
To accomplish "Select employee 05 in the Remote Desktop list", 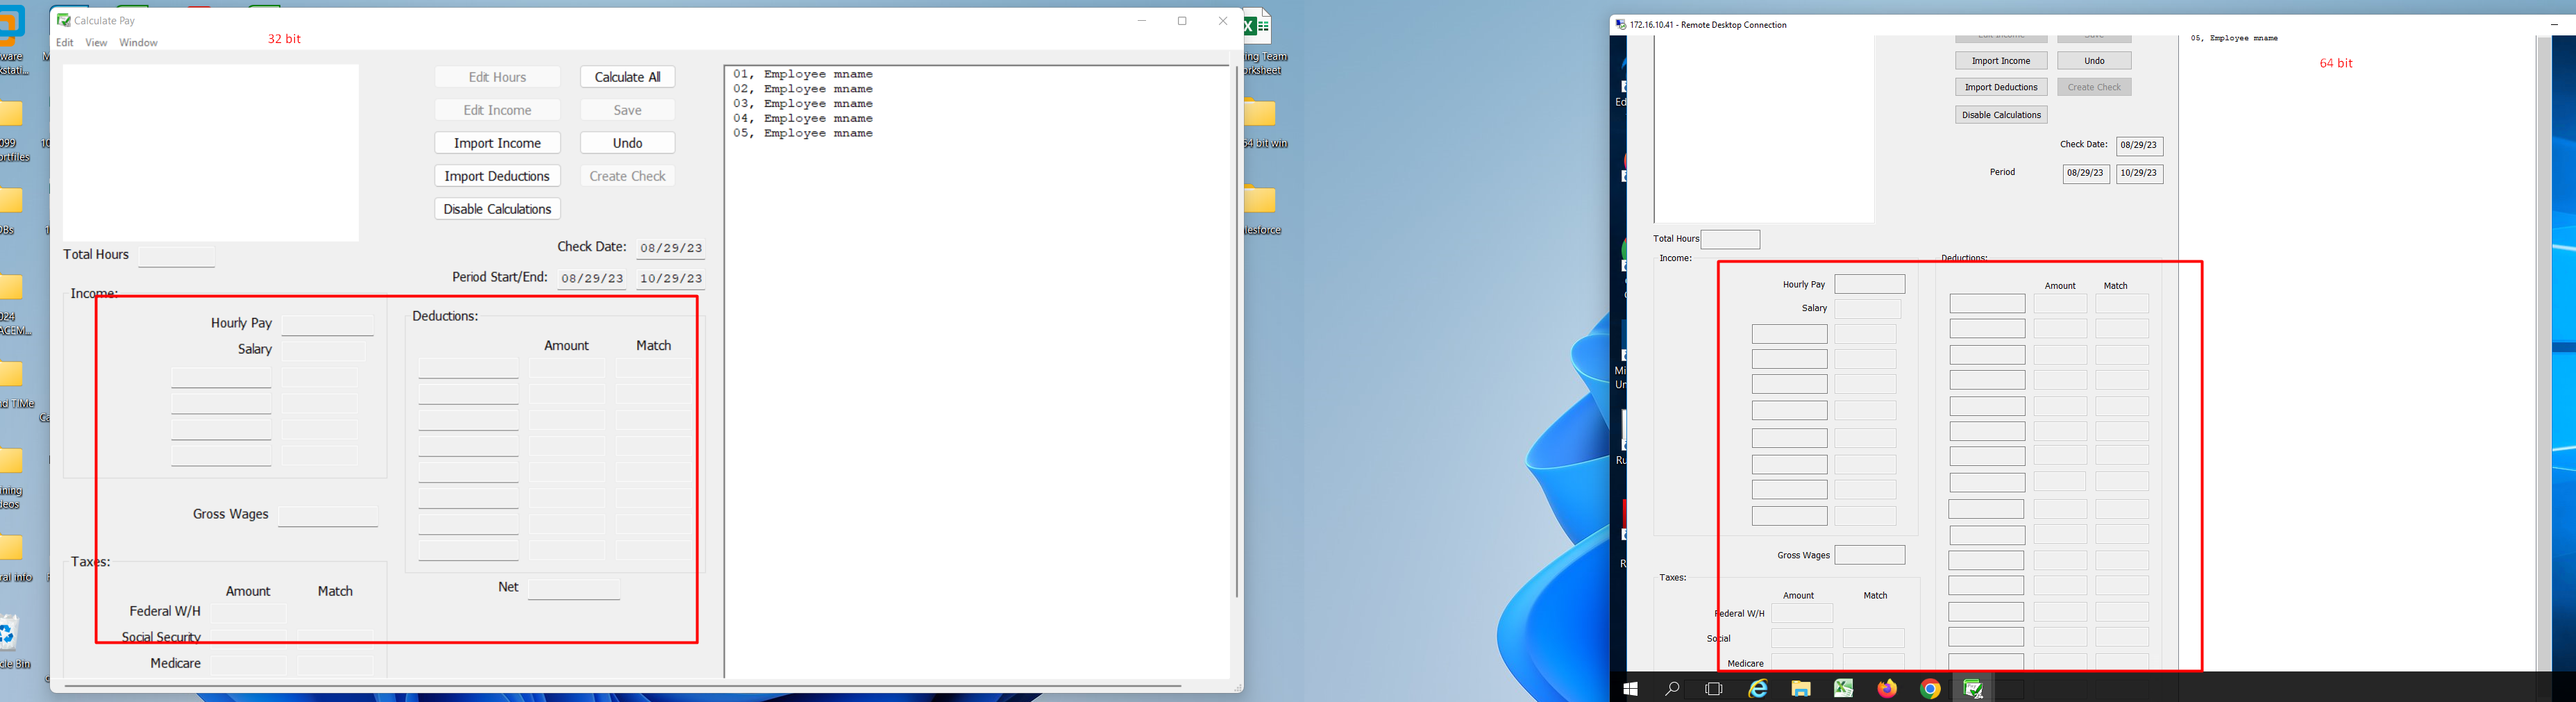I will coord(2234,38).
